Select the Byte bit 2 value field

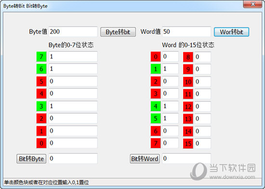click(x=73, y=118)
